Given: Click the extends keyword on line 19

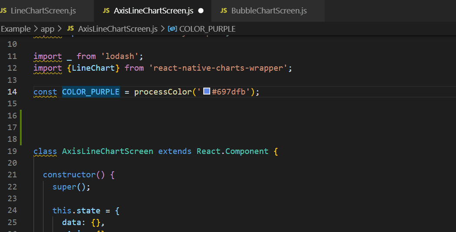Looking at the screenshot, I should coord(175,151).
